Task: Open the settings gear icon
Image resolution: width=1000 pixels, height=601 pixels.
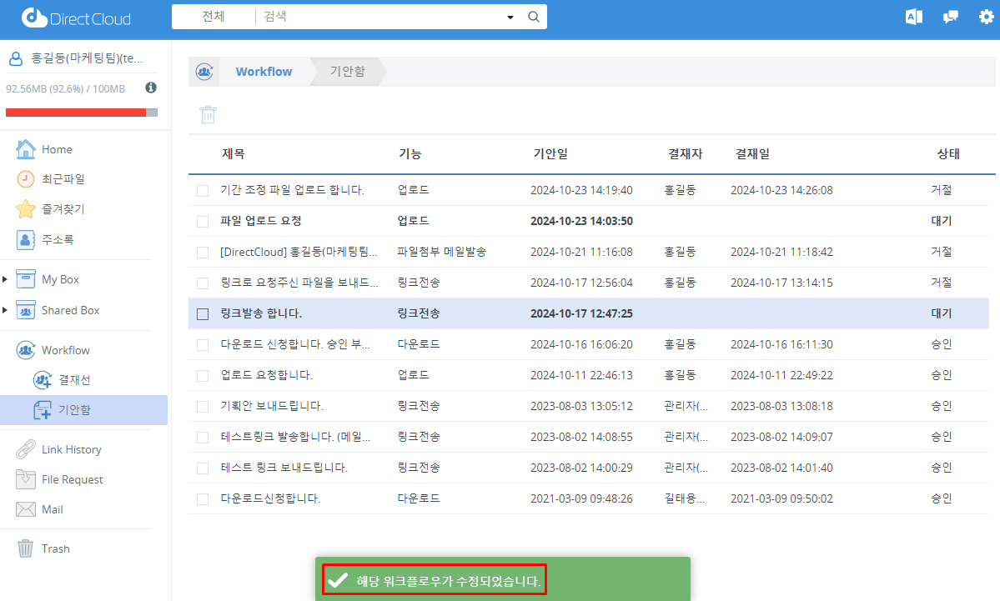Action: (x=986, y=17)
